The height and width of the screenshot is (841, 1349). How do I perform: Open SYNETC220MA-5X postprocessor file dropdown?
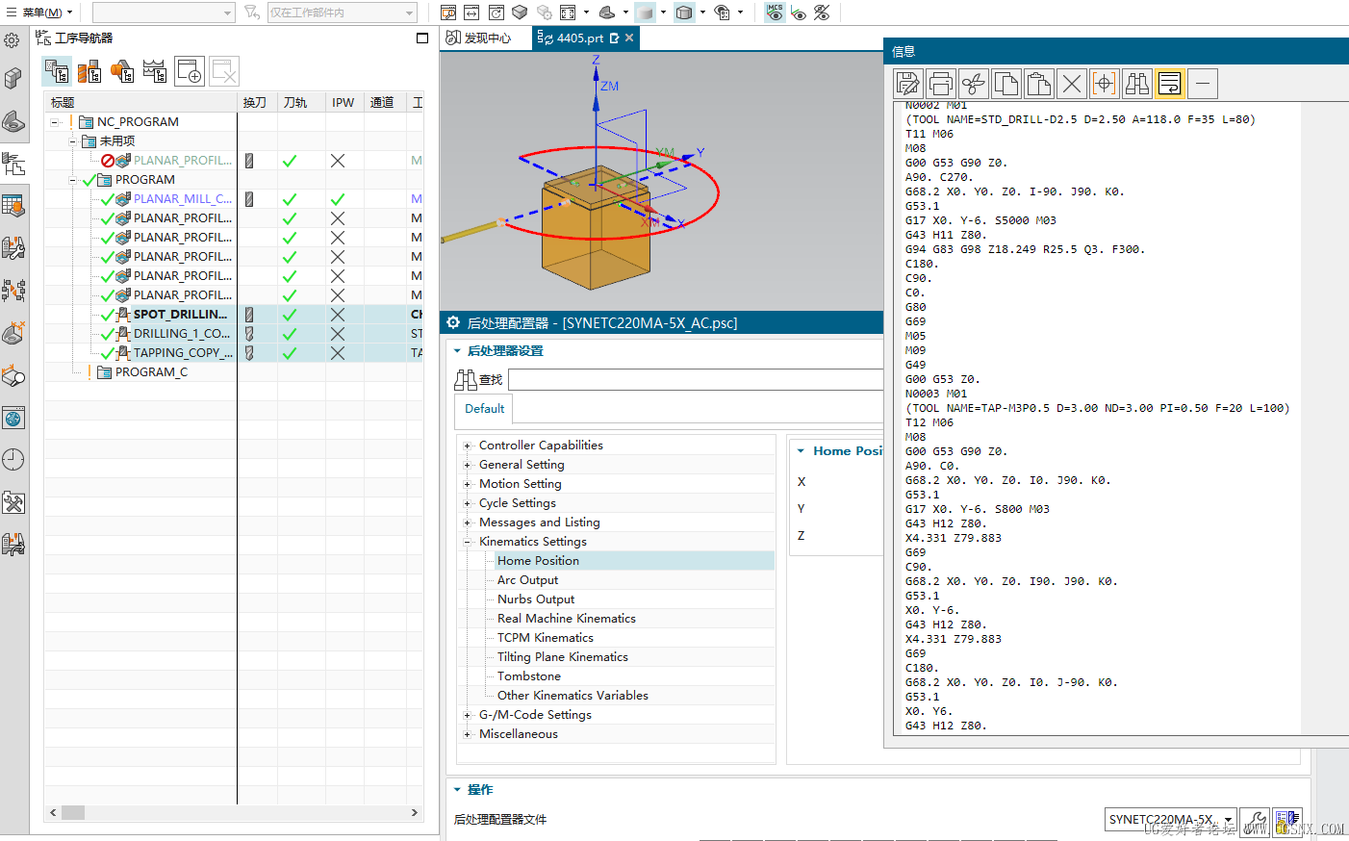click(1229, 820)
